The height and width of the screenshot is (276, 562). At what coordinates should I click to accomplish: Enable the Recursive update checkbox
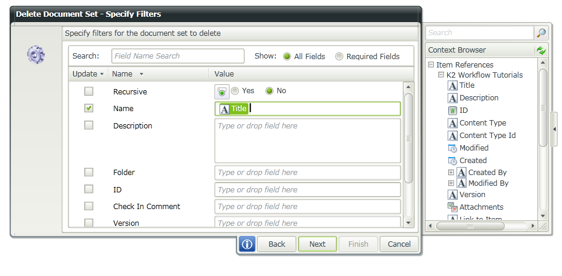(x=89, y=91)
